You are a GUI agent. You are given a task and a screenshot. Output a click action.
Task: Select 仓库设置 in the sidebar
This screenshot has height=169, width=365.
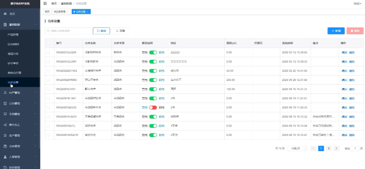(x=13, y=82)
